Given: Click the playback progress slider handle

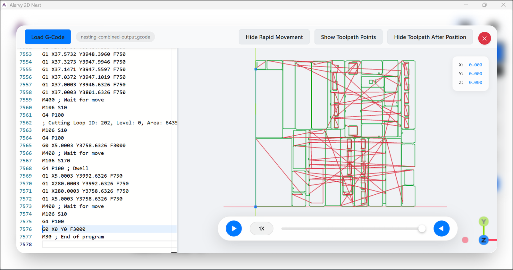Looking at the screenshot, I should (x=422, y=229).
